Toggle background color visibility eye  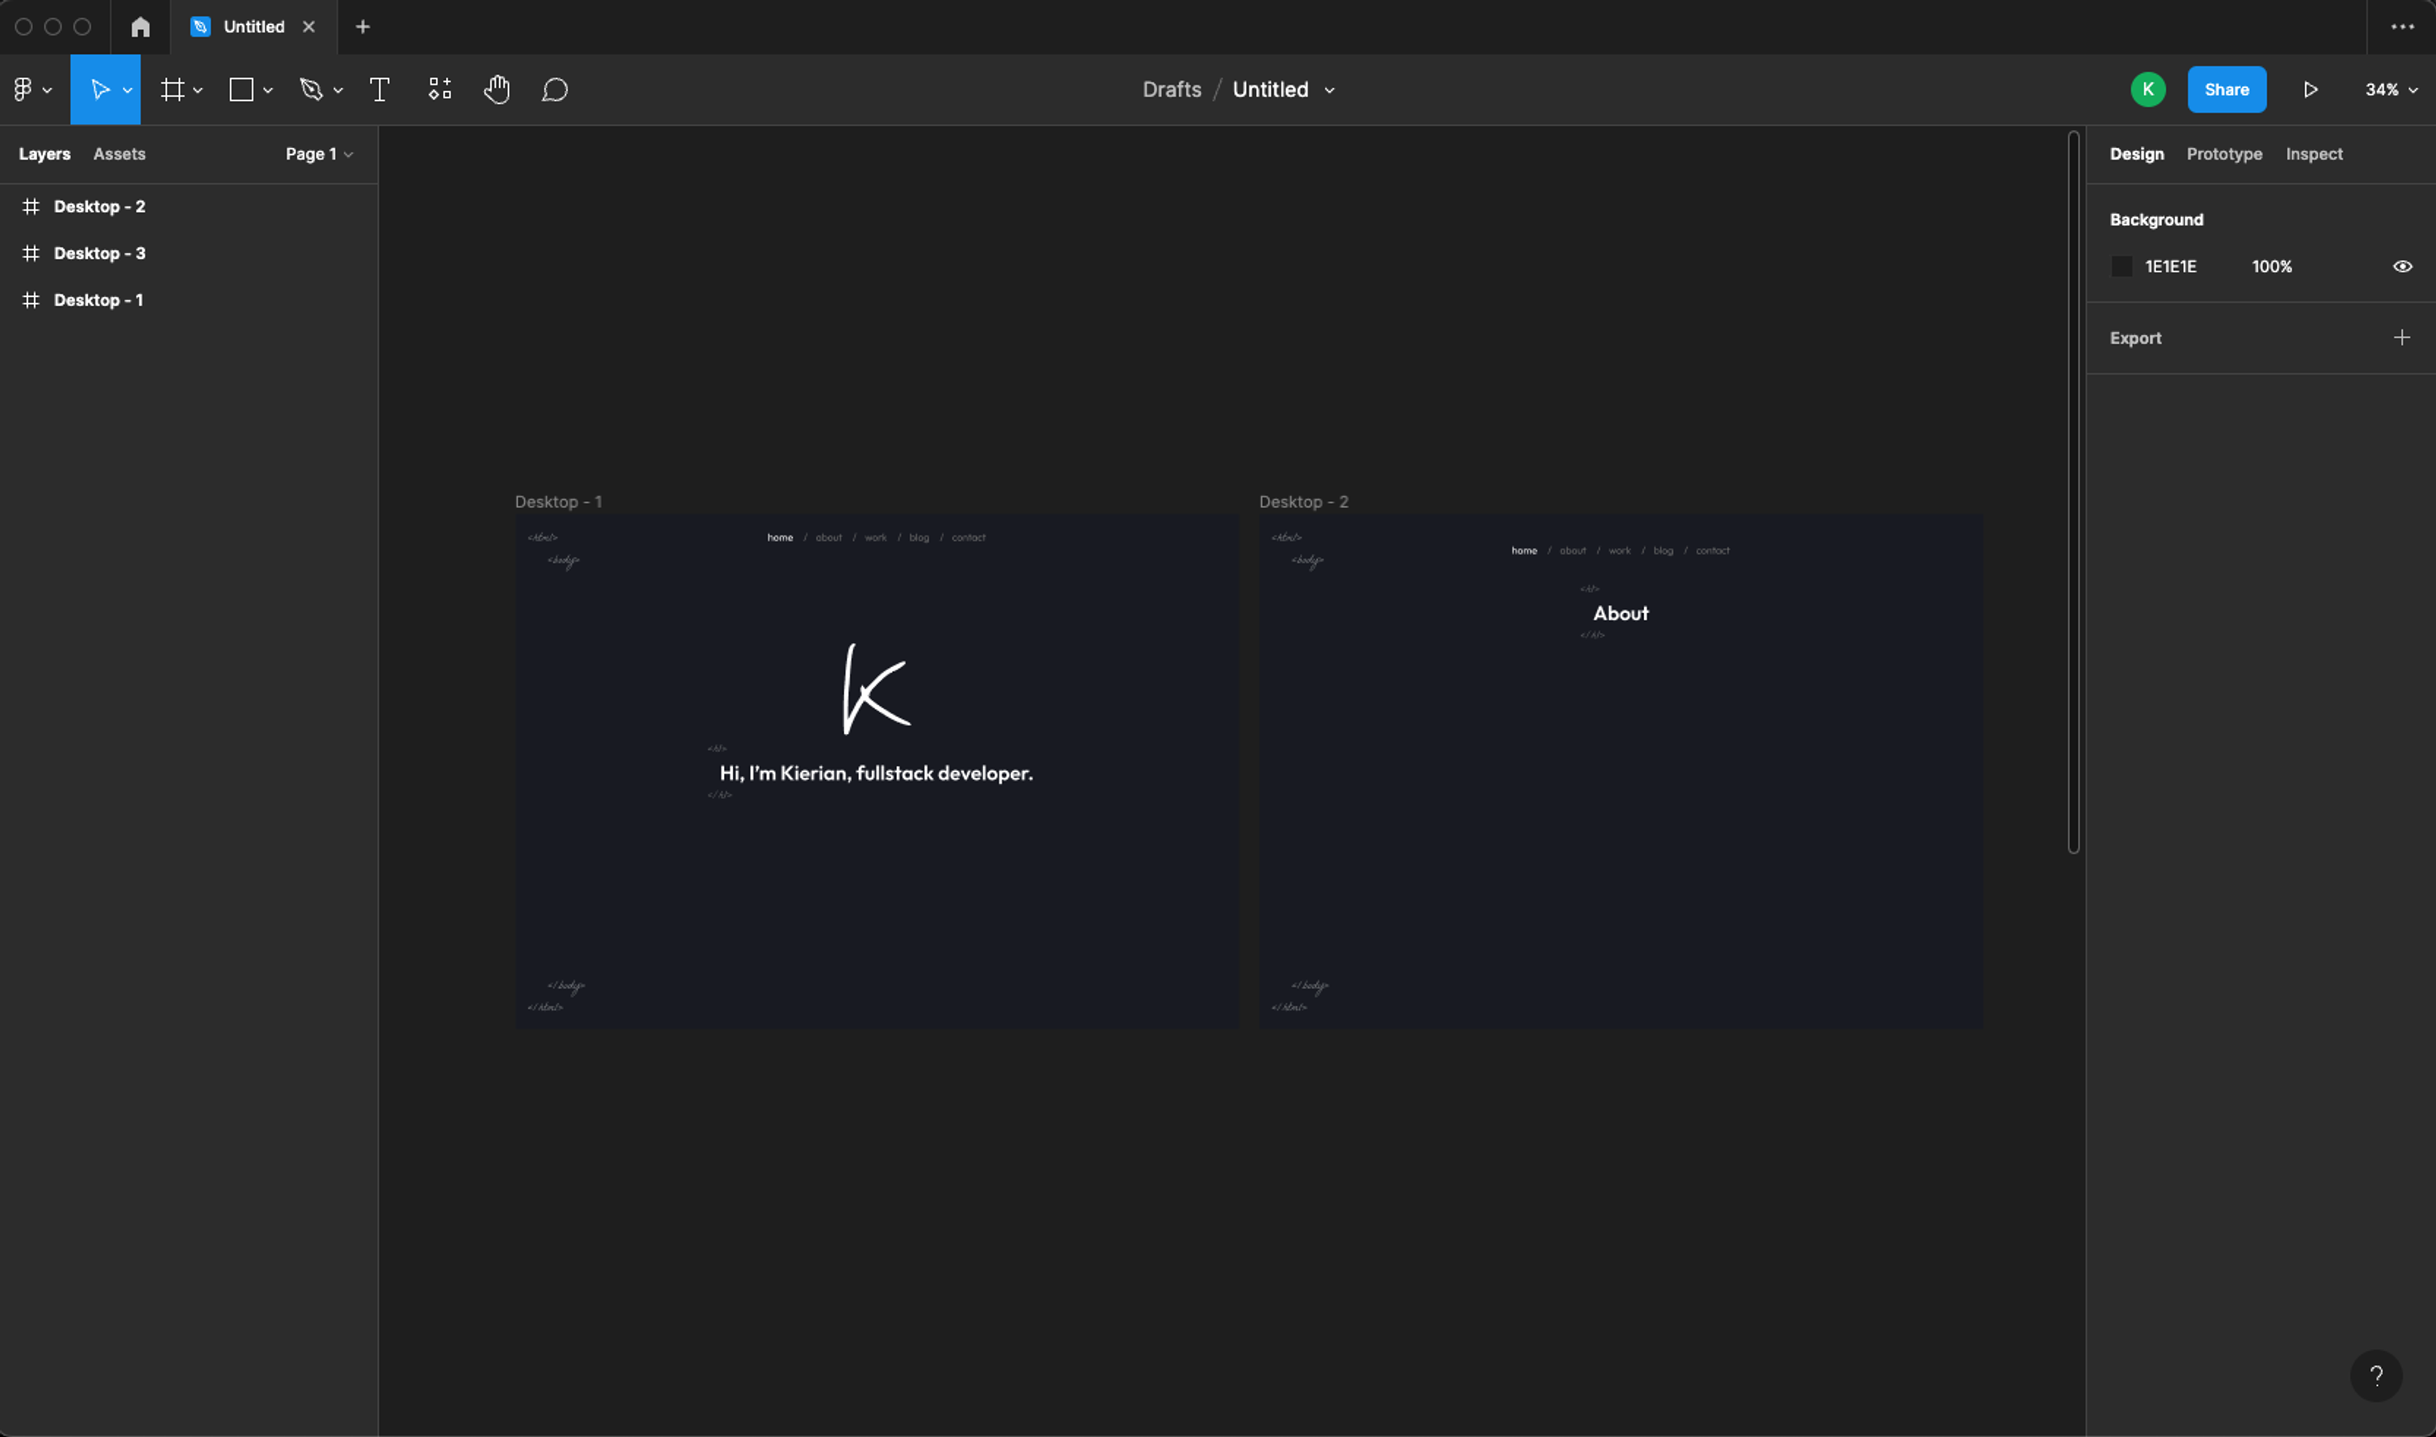coord(2402,266)
